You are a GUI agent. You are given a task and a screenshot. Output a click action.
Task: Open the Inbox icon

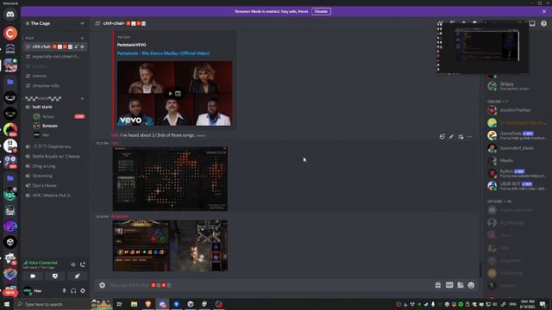click(532, 23)
